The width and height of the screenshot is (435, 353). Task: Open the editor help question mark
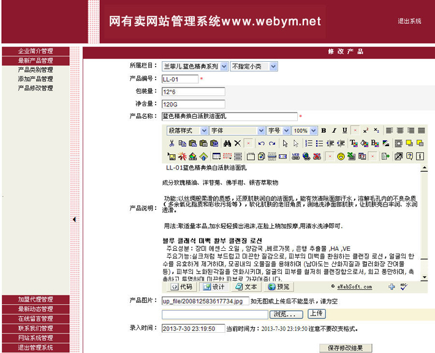point(409,156)
